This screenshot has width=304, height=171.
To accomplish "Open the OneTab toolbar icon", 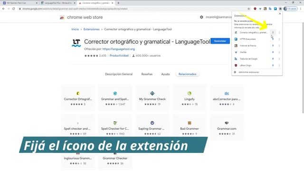I will (260, 9).
